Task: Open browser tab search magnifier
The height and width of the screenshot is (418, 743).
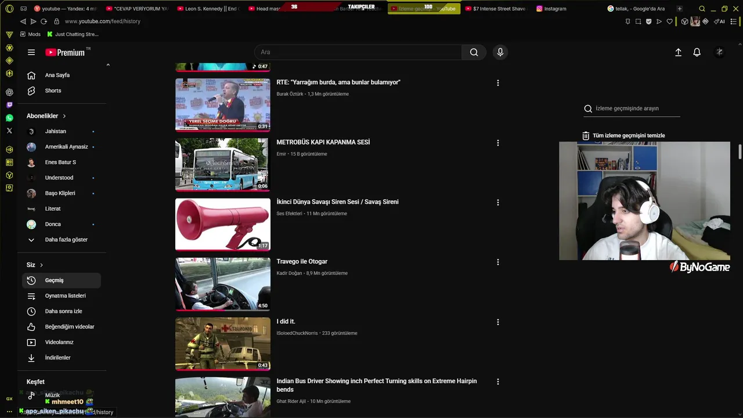Action: tap(702, 9)
